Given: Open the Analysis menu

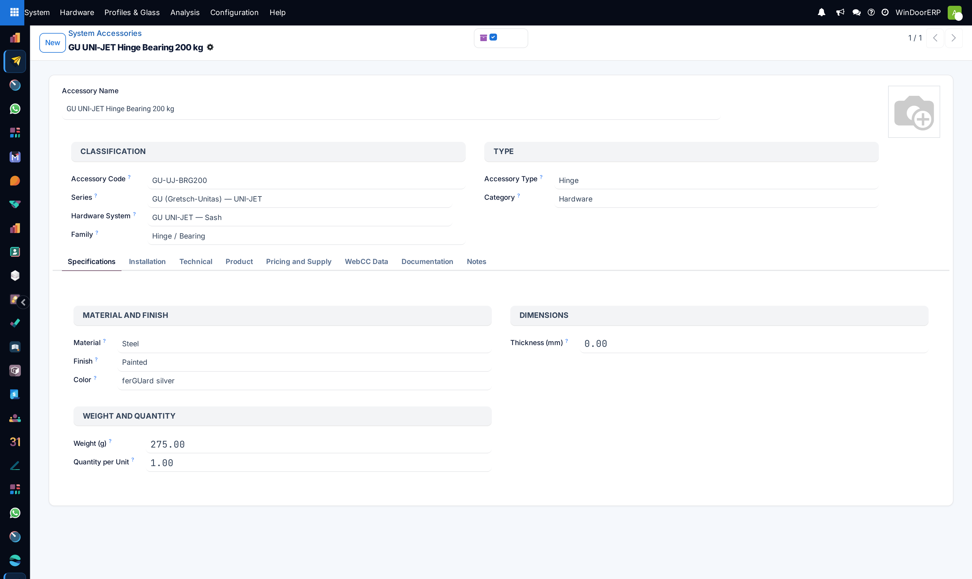Looking at the screenshot, I should coord(185,12).
